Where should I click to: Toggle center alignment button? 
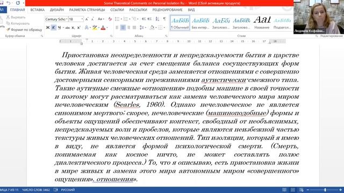pos(123,27)
